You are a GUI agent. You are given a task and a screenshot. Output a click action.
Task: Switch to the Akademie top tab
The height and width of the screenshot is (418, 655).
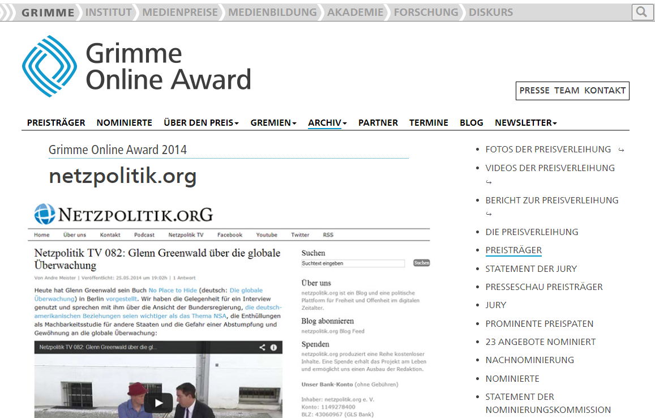tap(355, 12)
